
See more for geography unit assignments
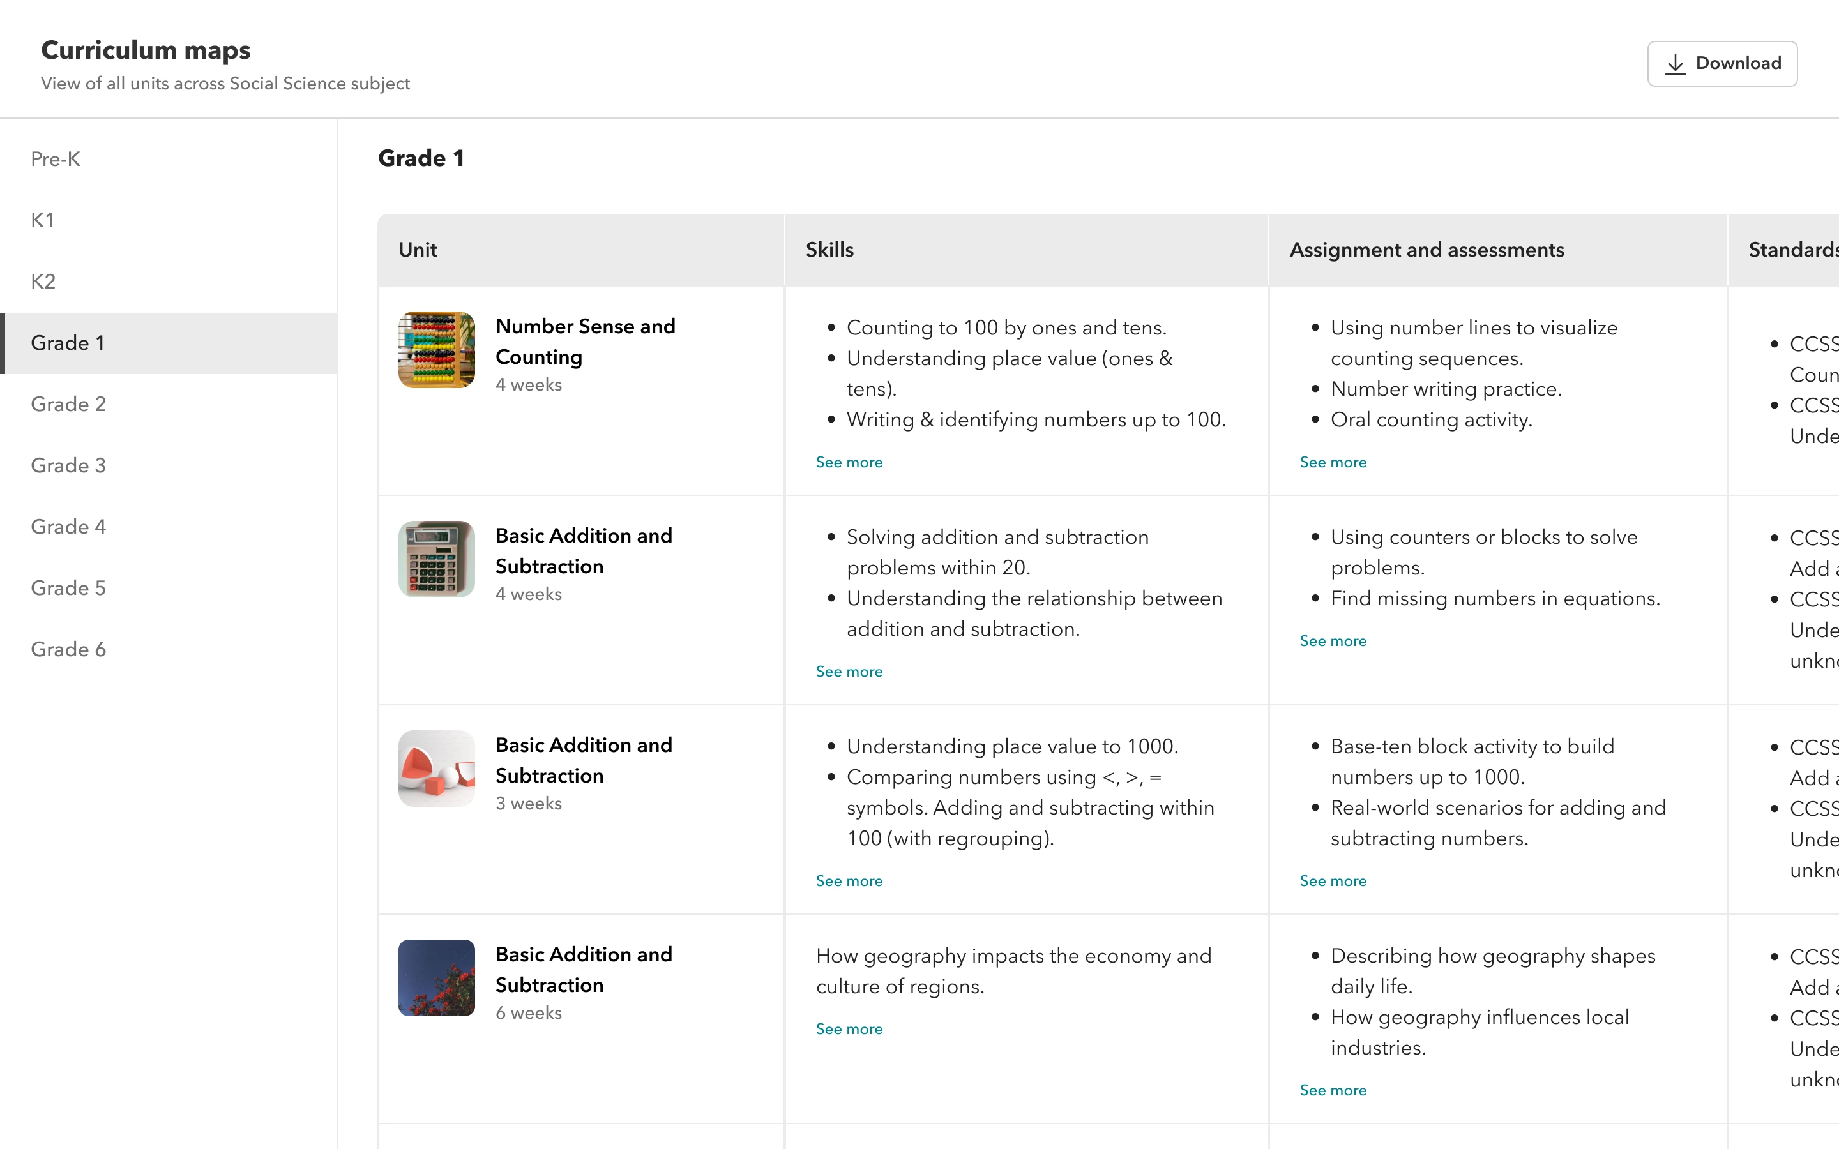1333,1090
